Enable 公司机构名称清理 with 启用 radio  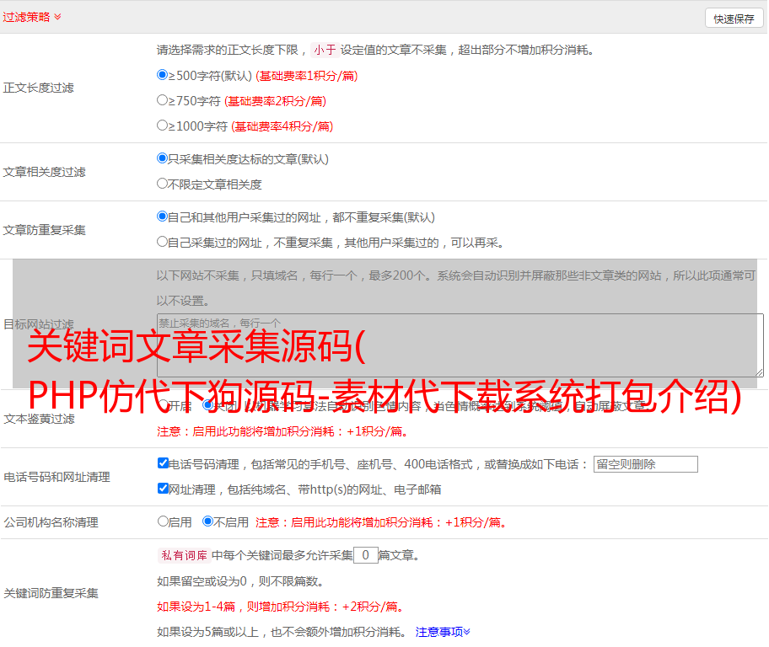[163, 521]
